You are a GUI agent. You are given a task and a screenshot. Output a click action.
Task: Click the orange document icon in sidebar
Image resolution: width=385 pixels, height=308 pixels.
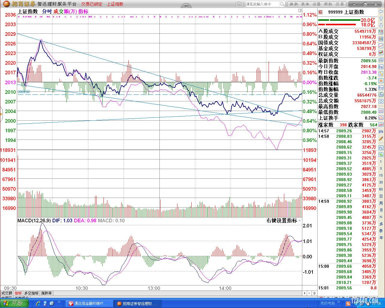381,81
